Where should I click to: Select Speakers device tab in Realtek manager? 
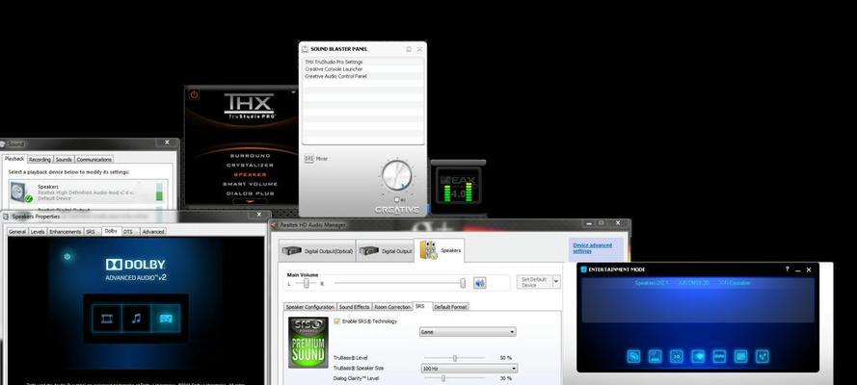click(440, 250)
